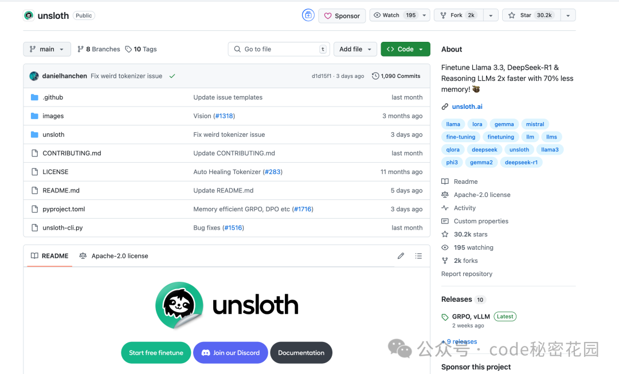Click the pencil edit README icon
Viewport: 619px width, 374px height.
tap(401, 255)
